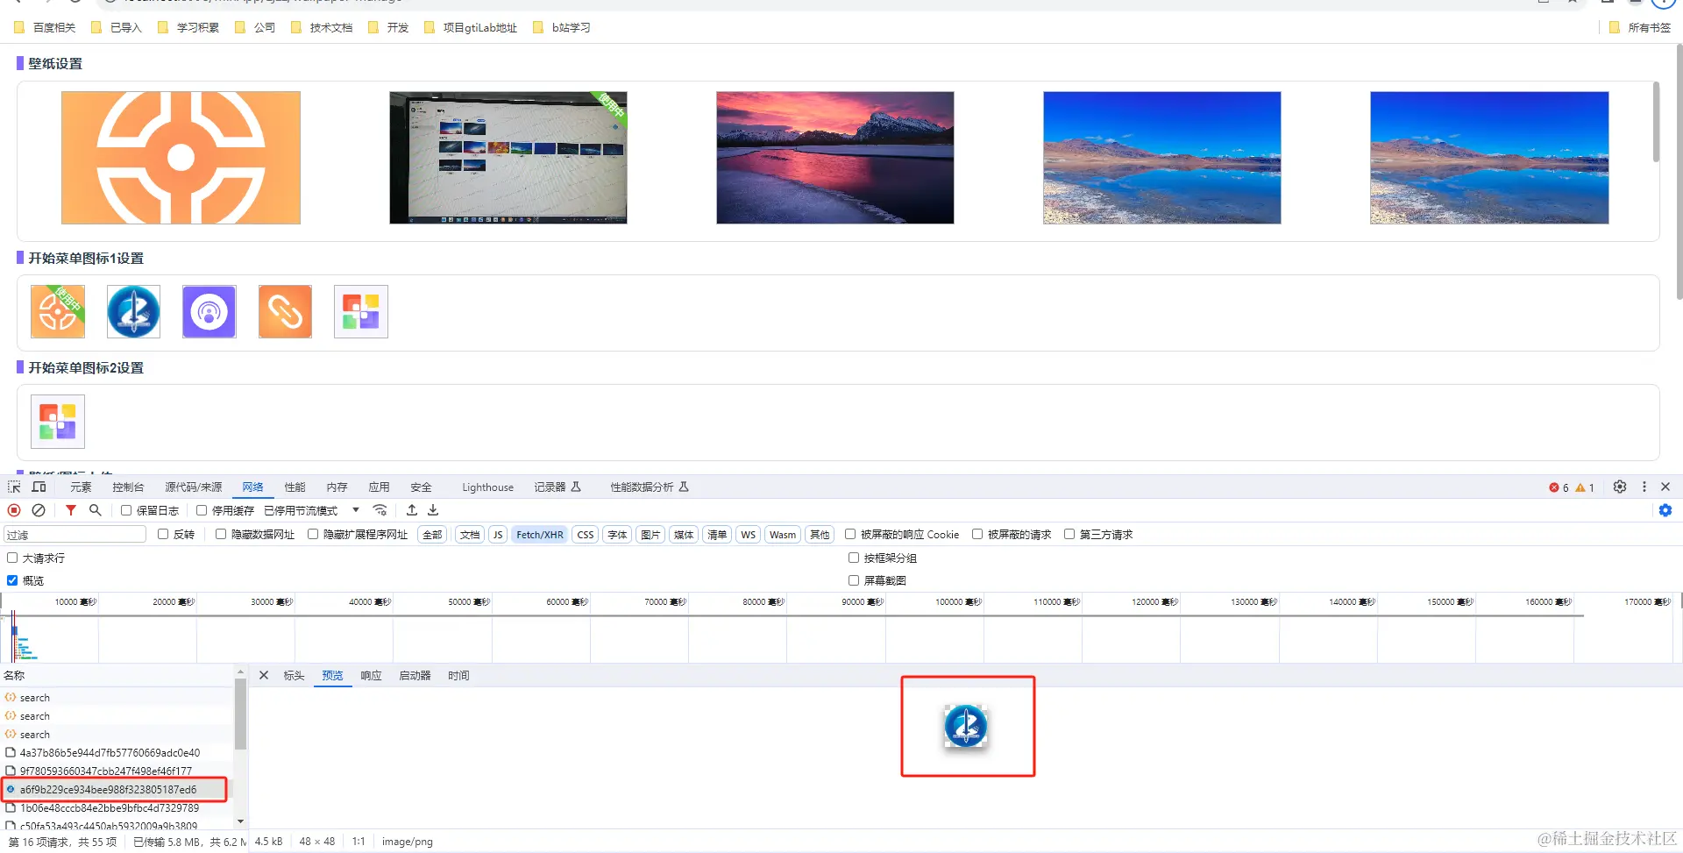Choose the orange logo wallpaper thumbnail
Screen dimensions: 1683x853
181,158
